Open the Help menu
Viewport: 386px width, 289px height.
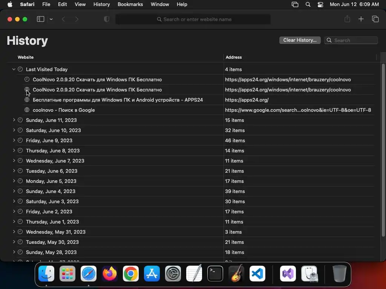[182, 4]
